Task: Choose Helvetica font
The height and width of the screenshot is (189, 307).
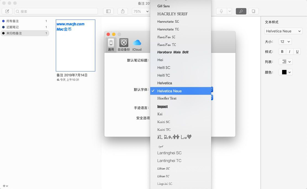Action: [181, 83]
